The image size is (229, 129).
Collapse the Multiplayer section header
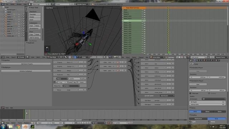[6, 67]
